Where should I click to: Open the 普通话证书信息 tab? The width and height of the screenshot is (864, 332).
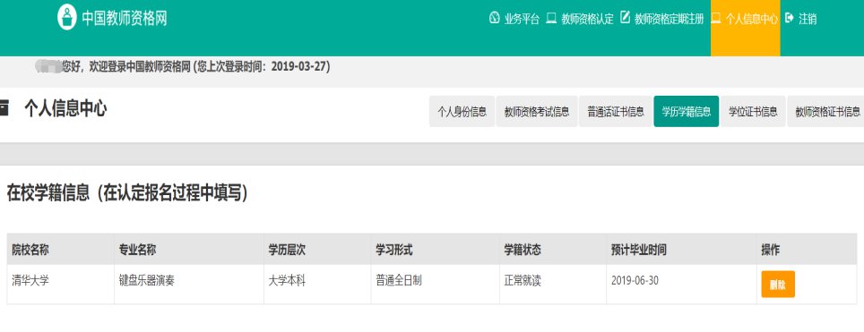pos(616,111)
